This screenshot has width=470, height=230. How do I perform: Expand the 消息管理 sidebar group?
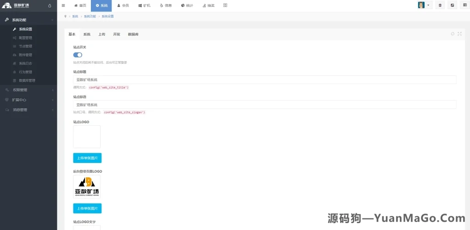coord(28,110)
